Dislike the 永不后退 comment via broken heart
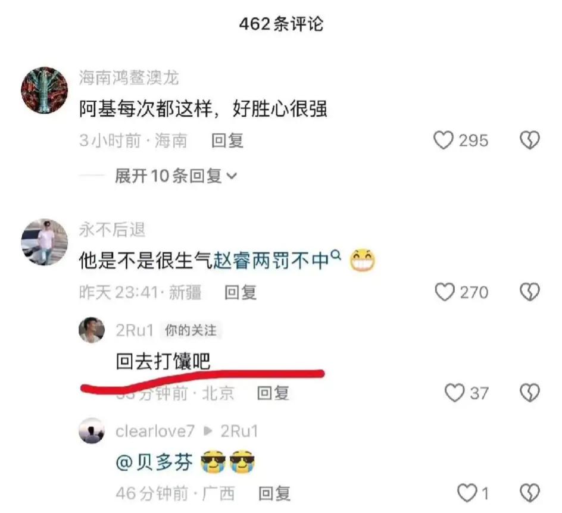 [530, 292]
